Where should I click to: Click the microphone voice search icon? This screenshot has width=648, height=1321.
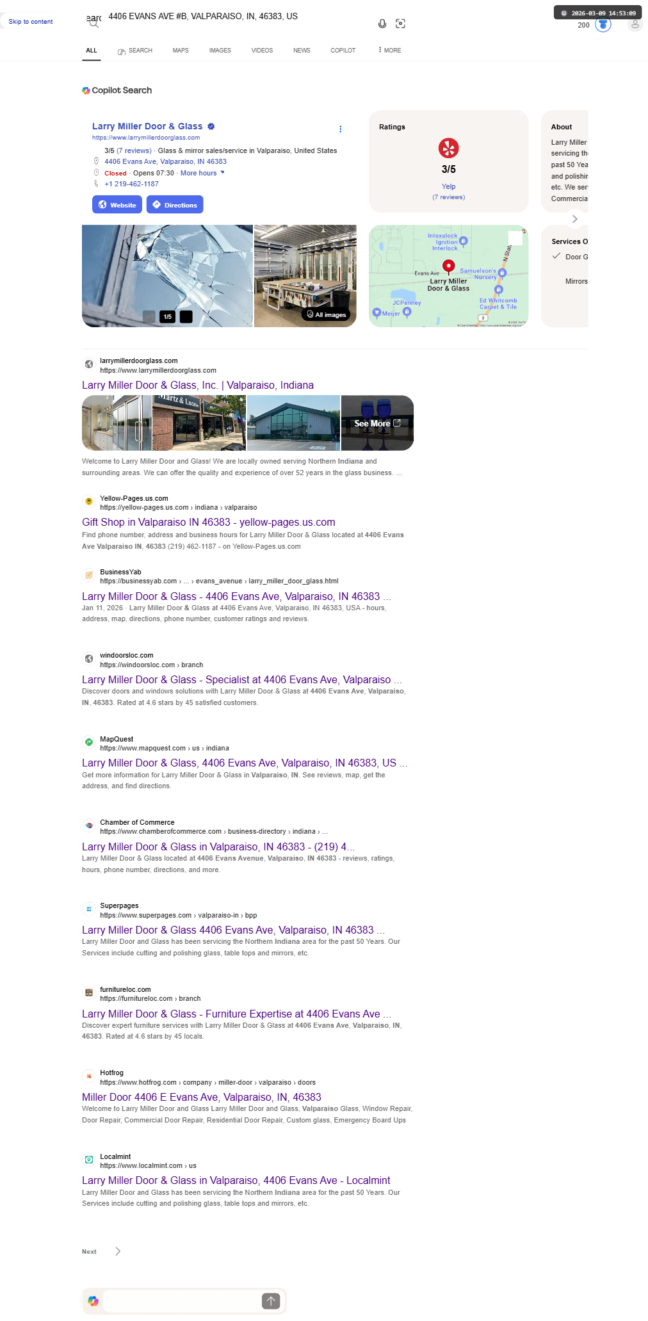(x=382, y=24)
